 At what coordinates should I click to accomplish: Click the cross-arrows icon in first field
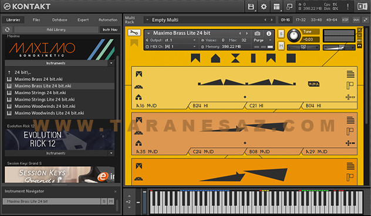[x=350, y=97]
